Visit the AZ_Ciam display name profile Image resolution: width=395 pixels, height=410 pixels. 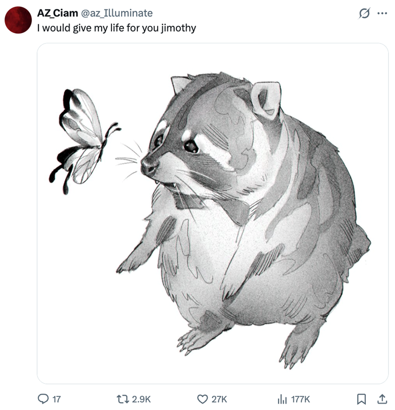[x=57, y=13]
